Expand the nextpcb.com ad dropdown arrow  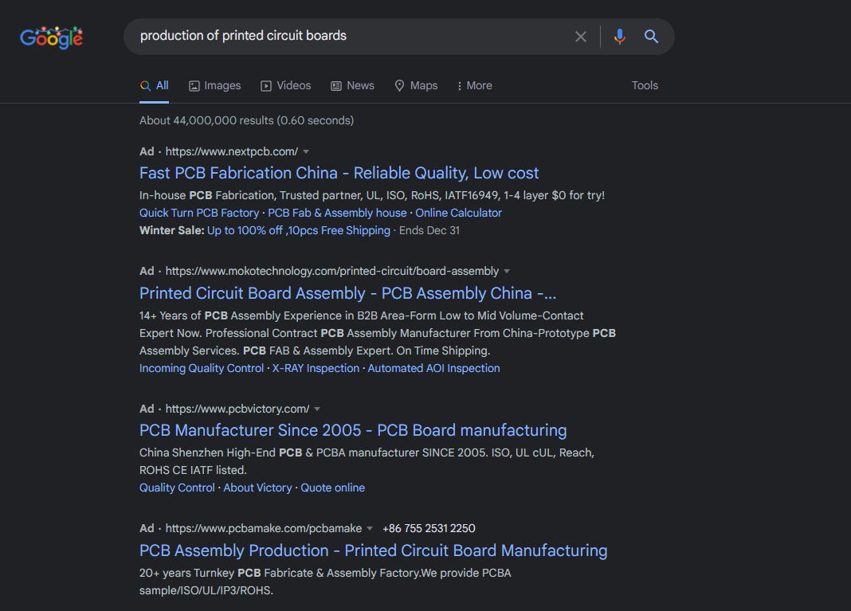pos(306,152)
